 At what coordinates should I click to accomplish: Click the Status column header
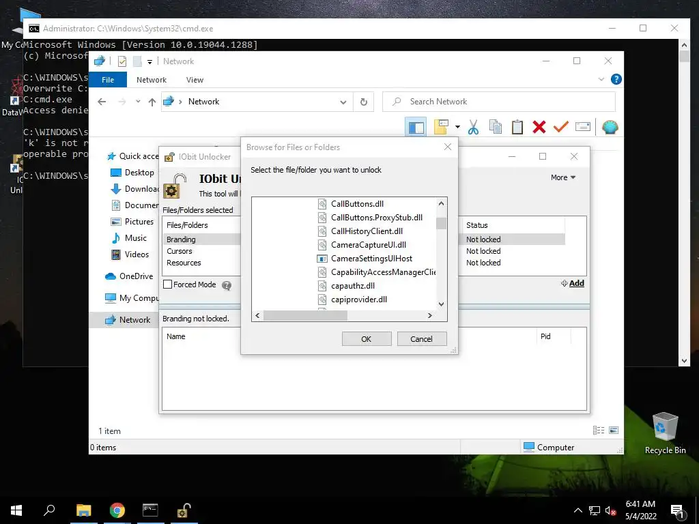tap(513, 225)
